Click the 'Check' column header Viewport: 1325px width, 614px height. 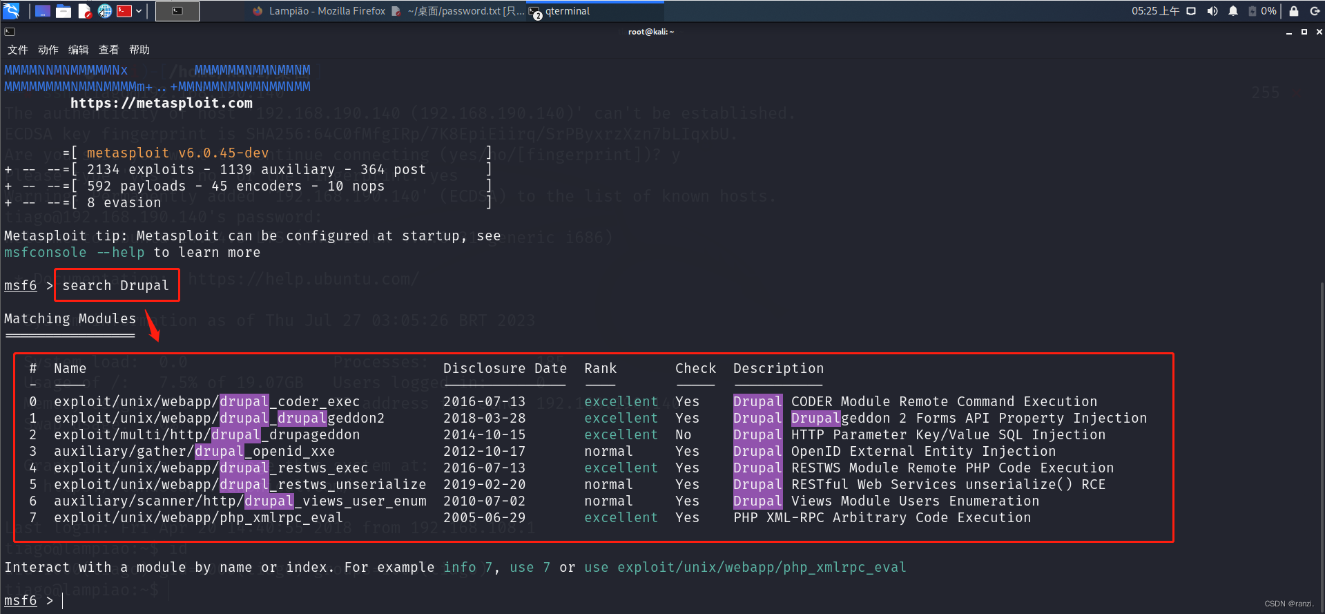(x=696, y=368)
